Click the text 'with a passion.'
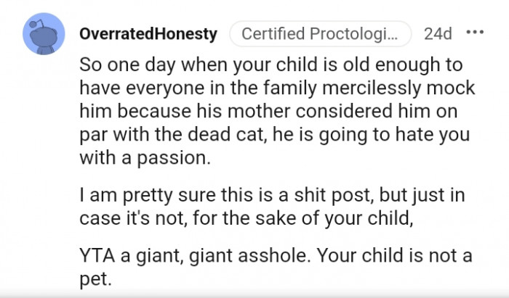The height and width of the screenshot is (298, 509). pos(145,158)
